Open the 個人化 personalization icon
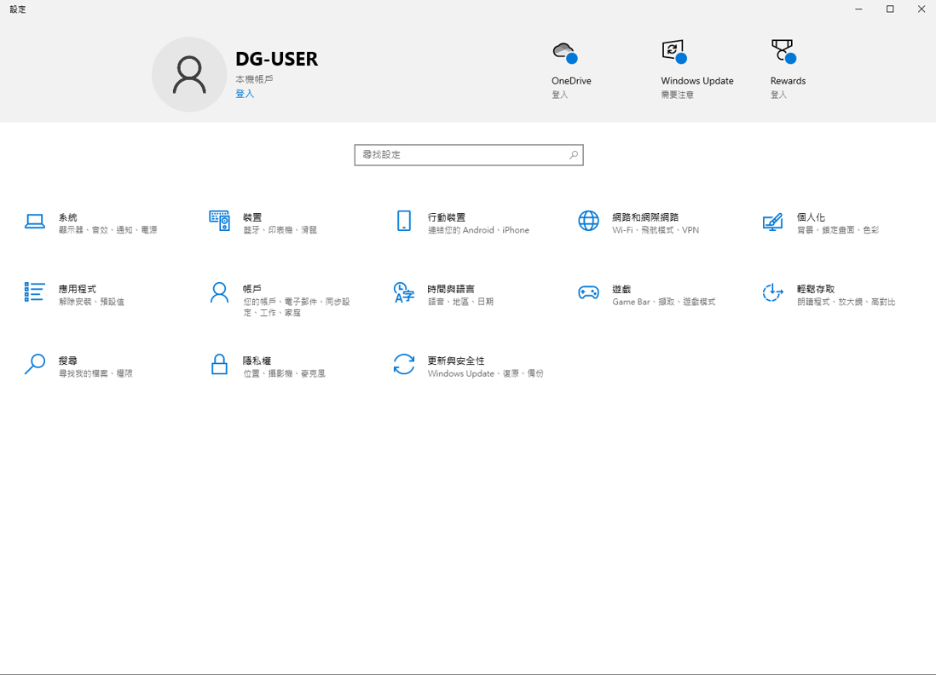 click(x=772, y=222)
